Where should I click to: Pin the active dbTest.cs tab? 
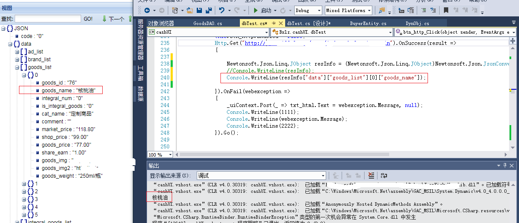274,23
